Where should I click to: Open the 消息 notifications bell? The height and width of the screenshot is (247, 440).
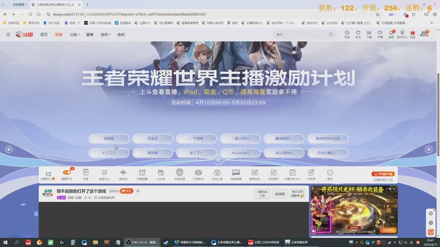pyautogui.click(x=391, y=34)
